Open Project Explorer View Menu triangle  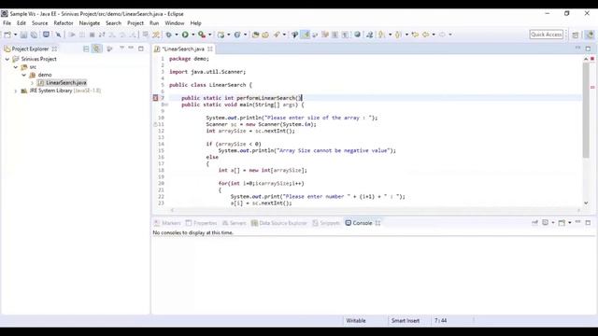(x=122, y=49)
